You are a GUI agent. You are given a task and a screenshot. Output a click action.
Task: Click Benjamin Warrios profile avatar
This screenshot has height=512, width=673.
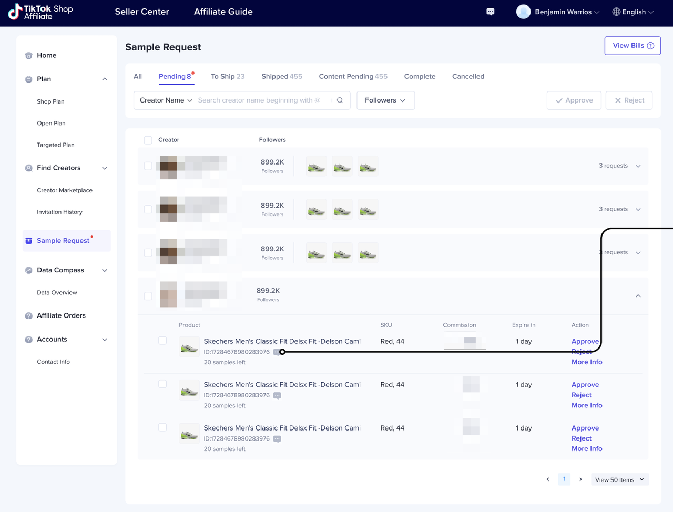(523, 12)
